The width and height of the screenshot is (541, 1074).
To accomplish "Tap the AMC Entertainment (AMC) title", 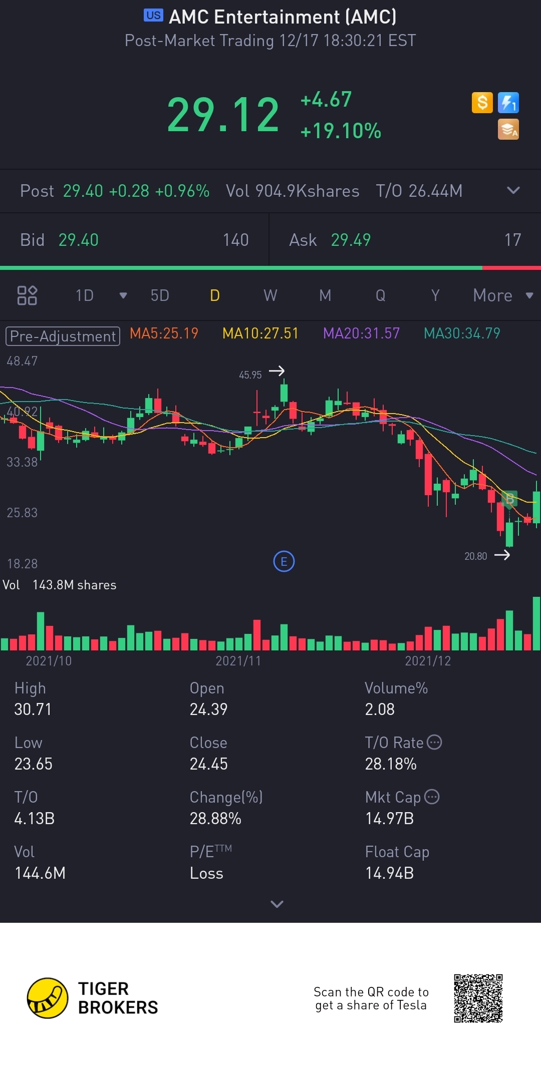I will [283, 17].
